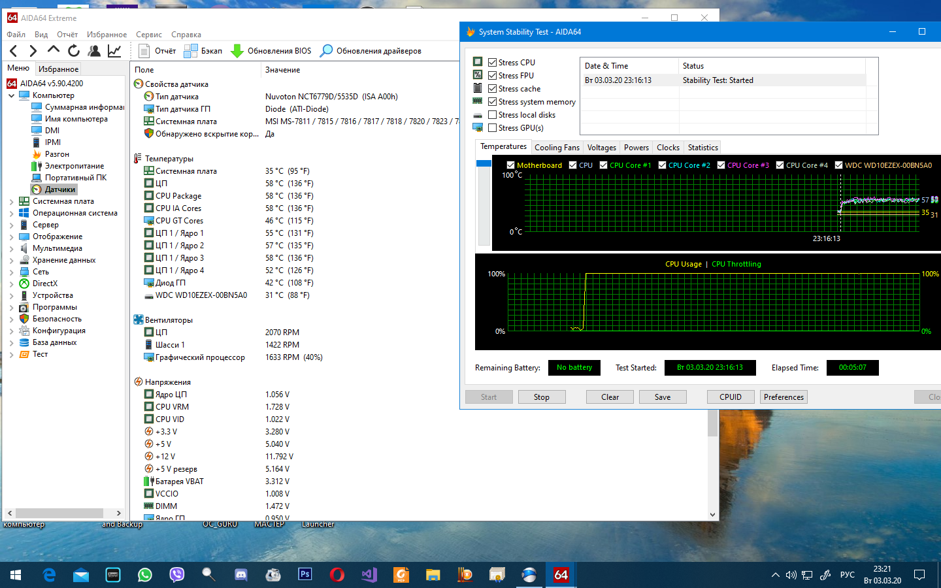Open the notification center icon
Viewport: 941px width, 588px height.
coord(919,575)
